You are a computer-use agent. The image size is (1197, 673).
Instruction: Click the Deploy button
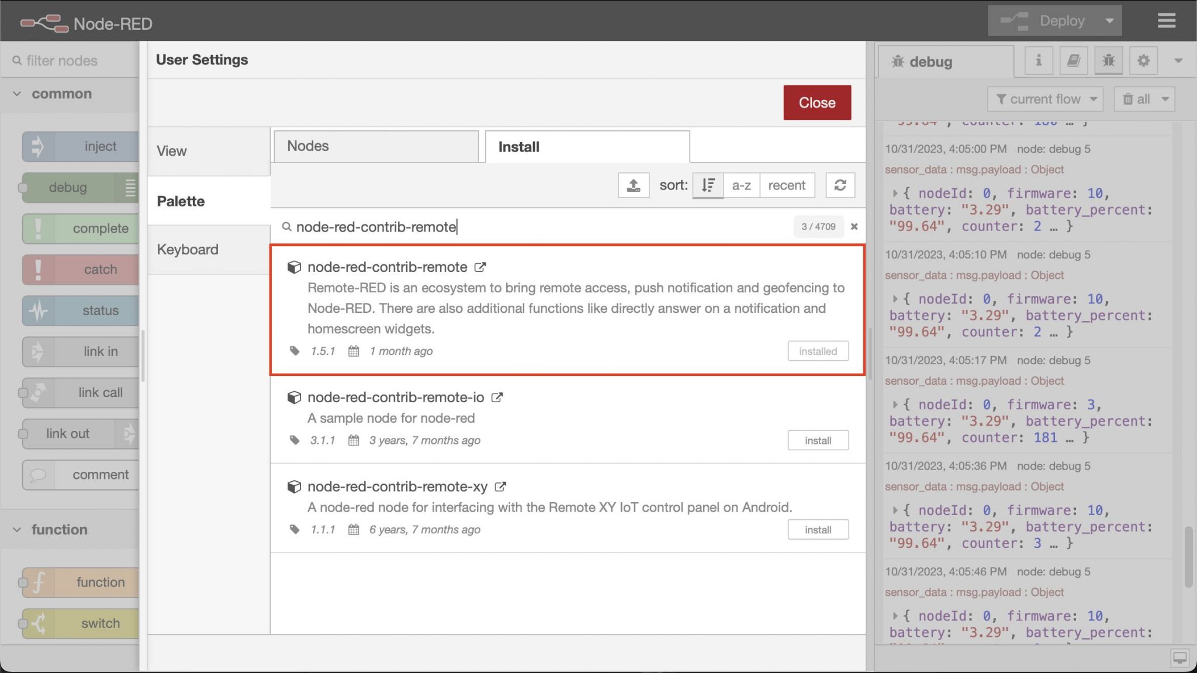click(1044, 21)
